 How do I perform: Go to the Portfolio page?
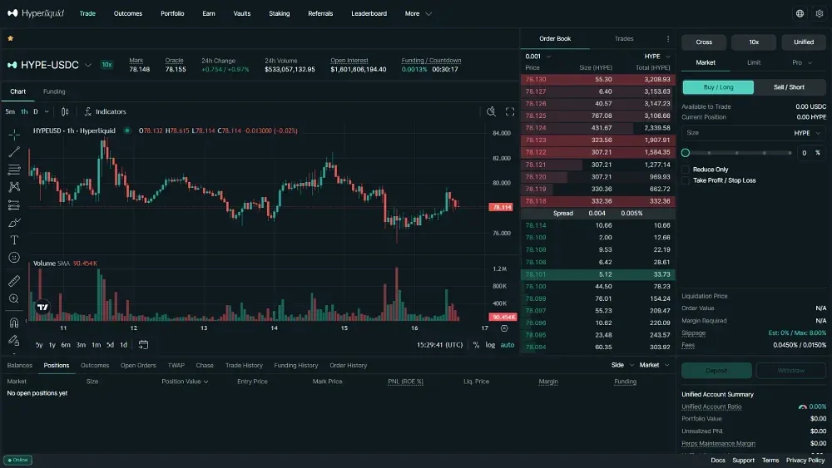click(172, 14)
